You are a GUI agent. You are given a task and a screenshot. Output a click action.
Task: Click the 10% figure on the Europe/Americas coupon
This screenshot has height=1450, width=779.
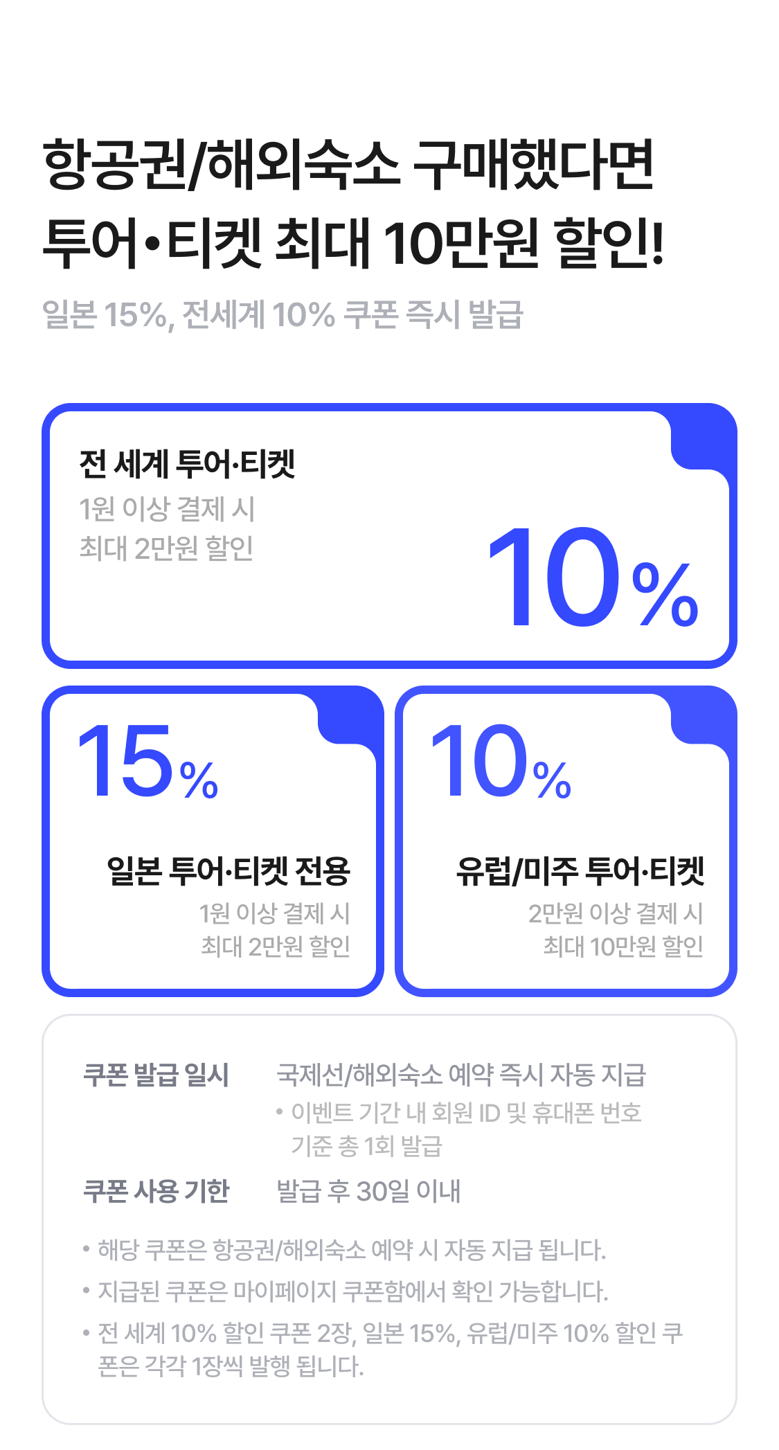pos(501,762)
